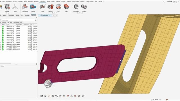Click the view cube orientation widget
Viewport: 180px width, 101px height.
point(48,84)
